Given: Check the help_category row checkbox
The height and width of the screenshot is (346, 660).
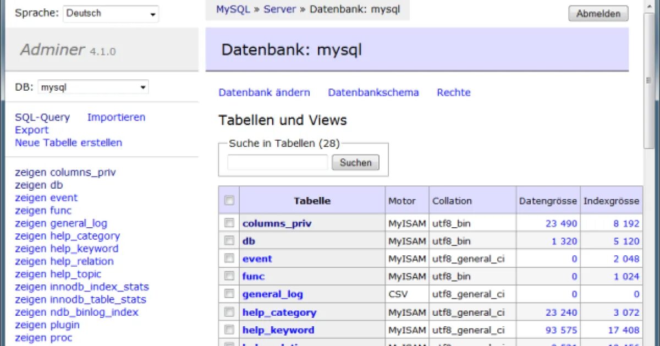Looking at the screenshot, I should pyautogui.click(x=229, y=312).
